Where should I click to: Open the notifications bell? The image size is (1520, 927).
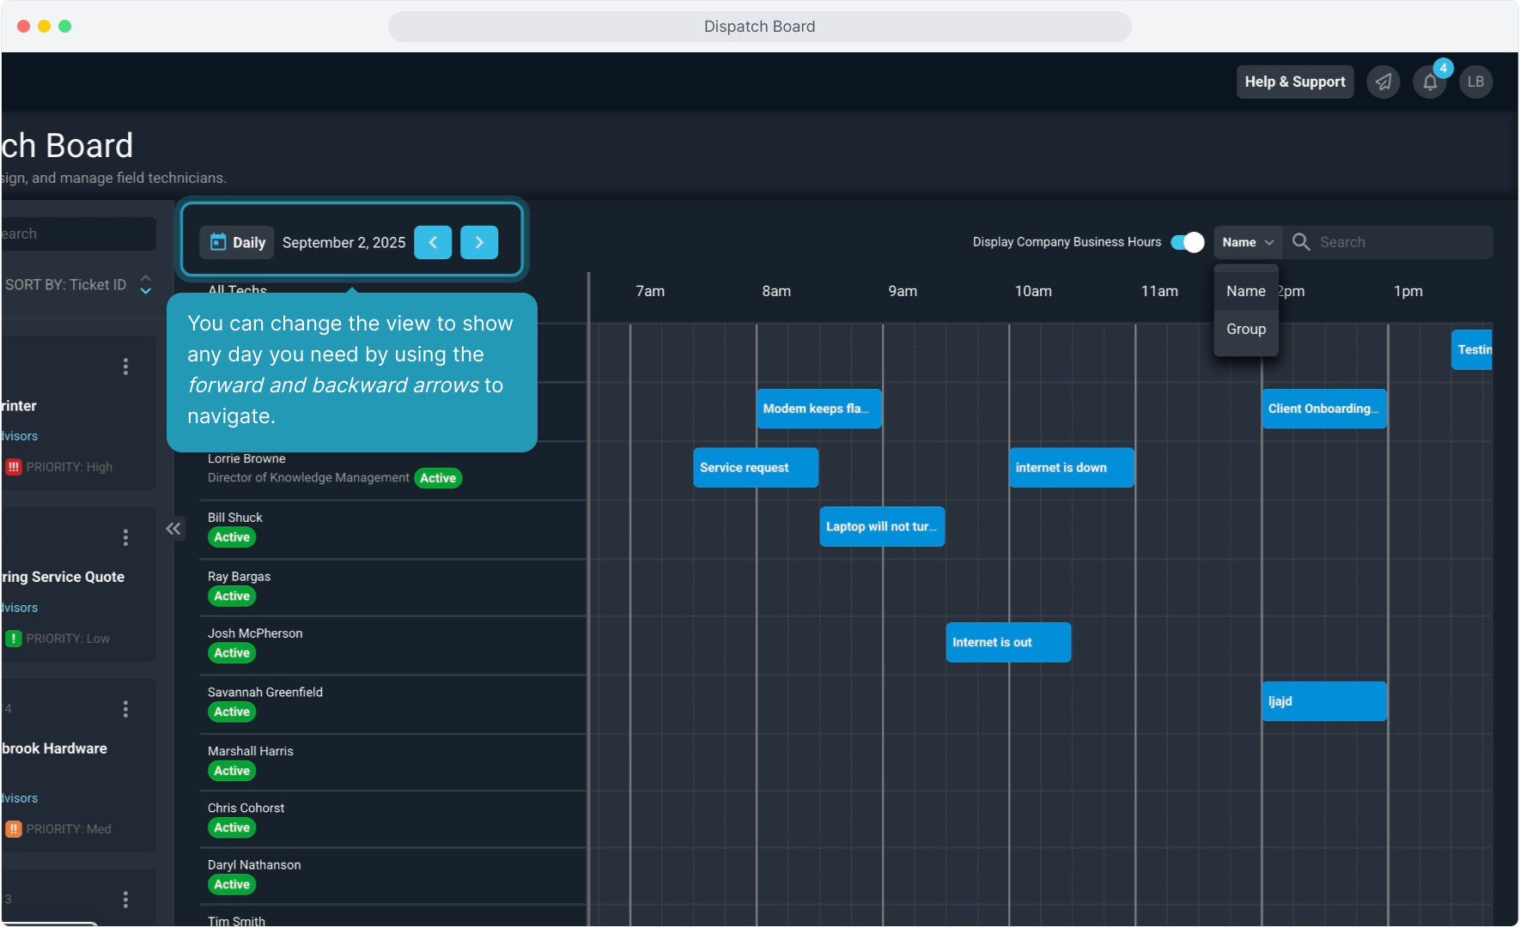point(1430,82)
